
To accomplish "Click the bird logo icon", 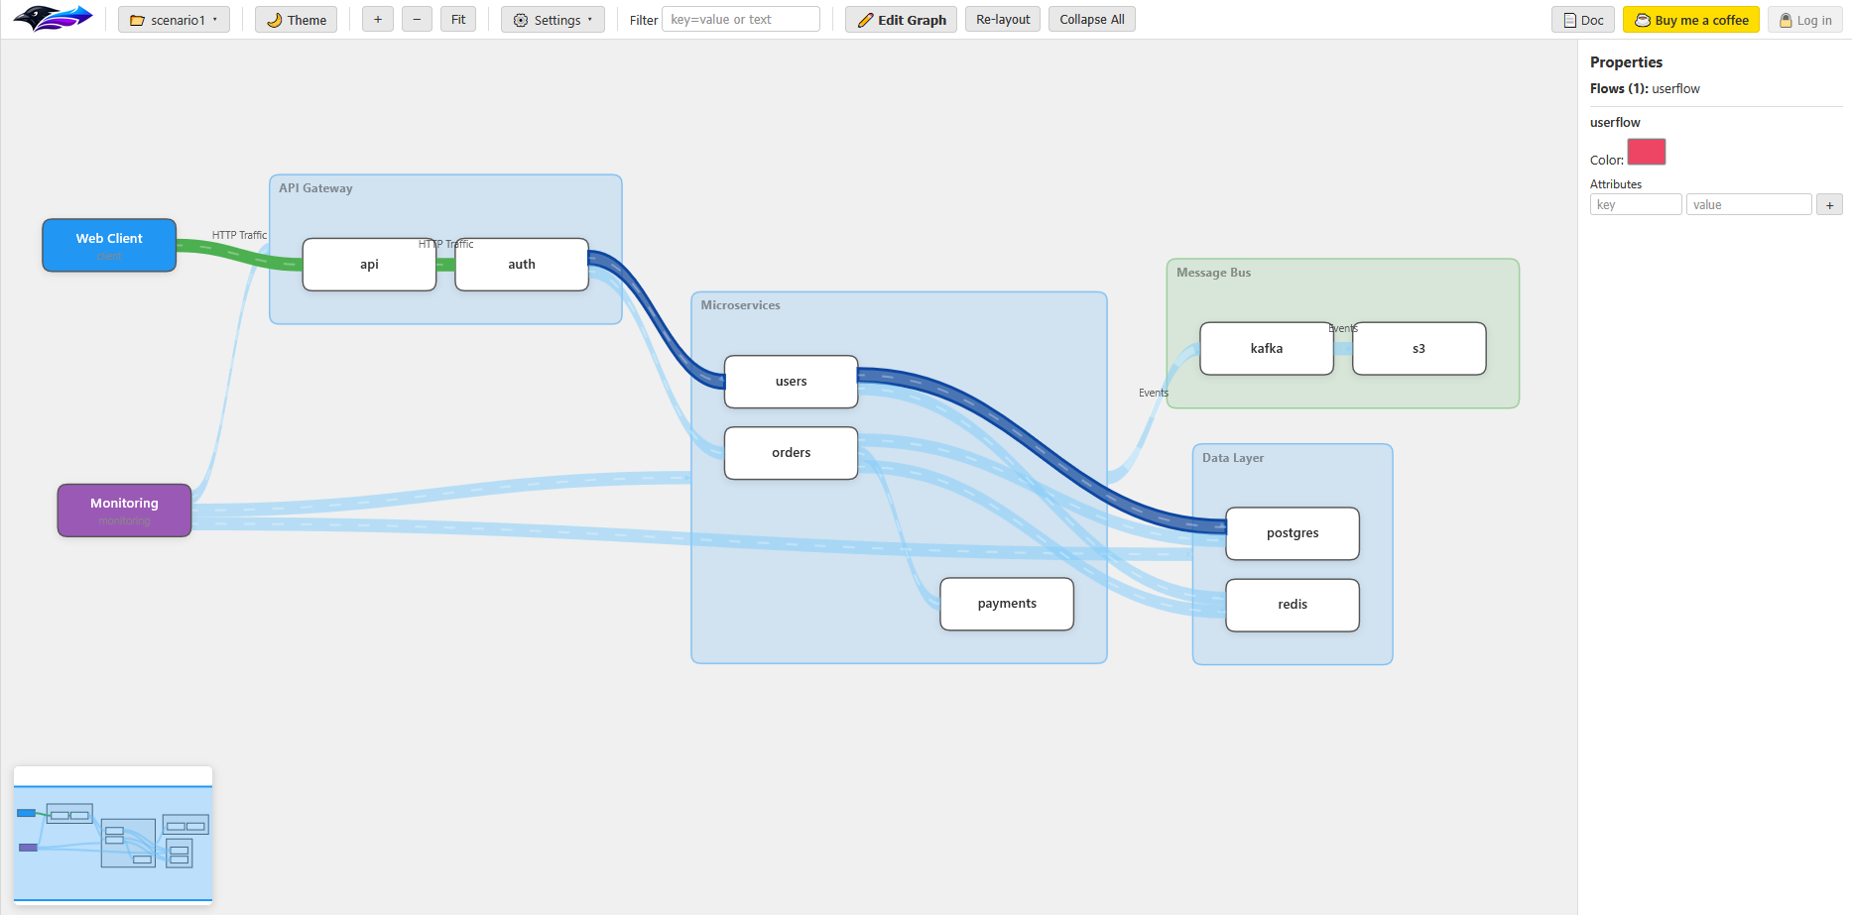I will [53, 19].
